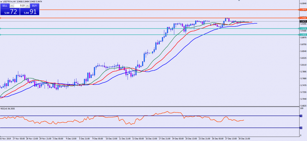Click the RSI 30 level marker

click(301, 128)
